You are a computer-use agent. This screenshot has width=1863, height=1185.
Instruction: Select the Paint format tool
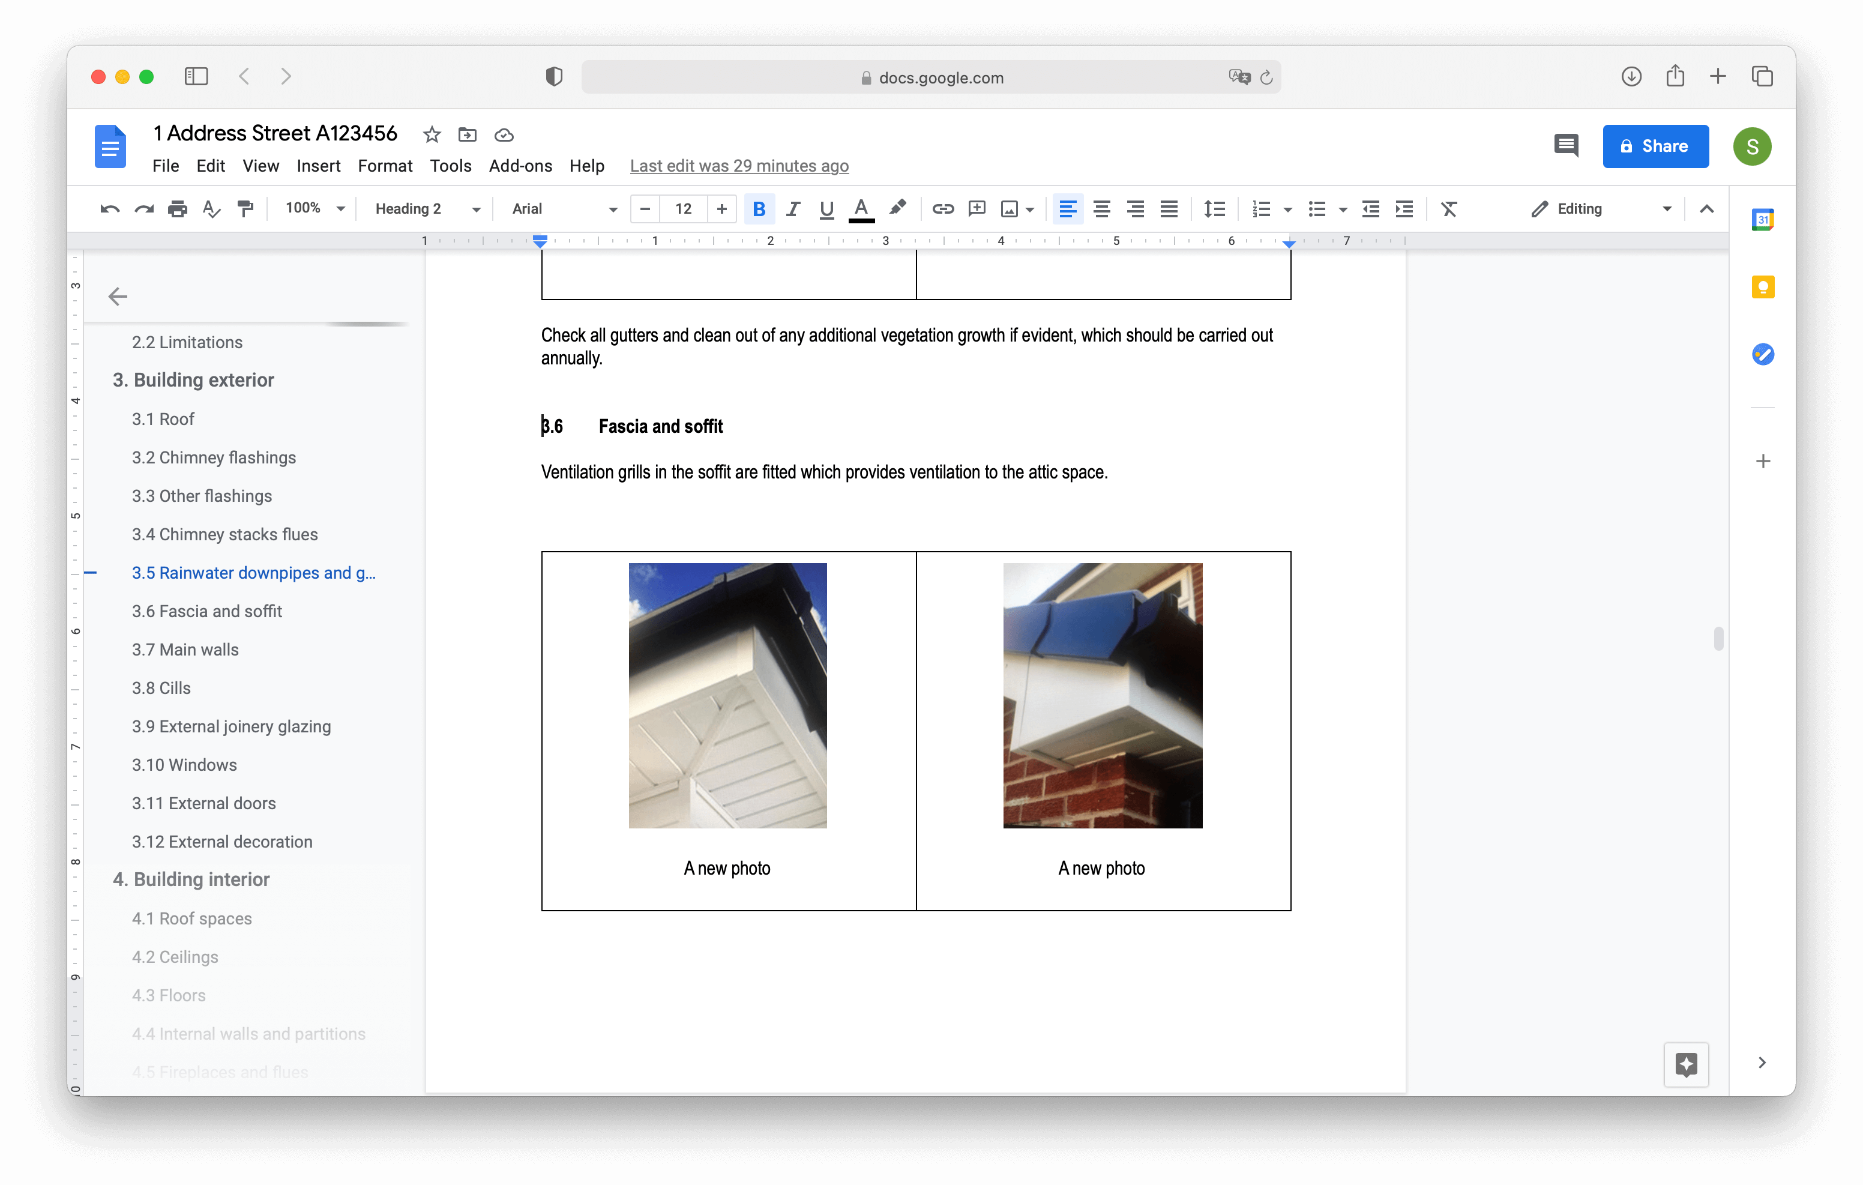point(245,209)
